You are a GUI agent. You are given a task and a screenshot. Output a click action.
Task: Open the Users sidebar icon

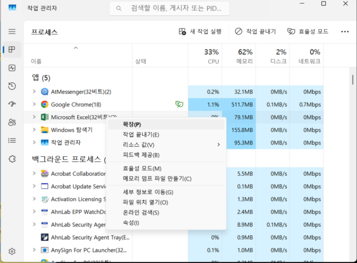[x=12, y=123]
